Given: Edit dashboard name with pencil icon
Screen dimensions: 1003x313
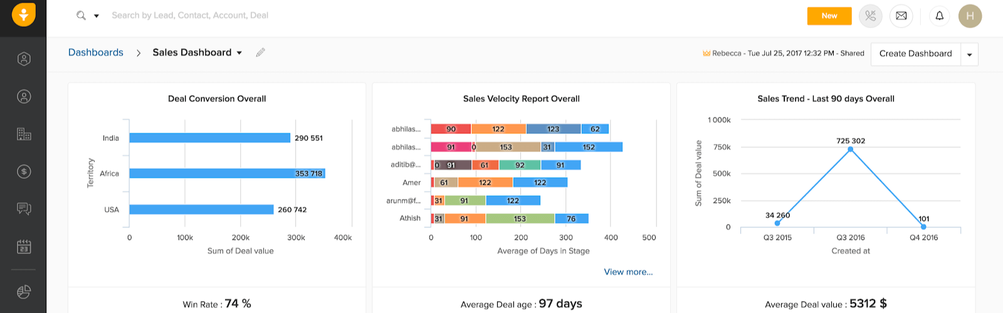Looking at the screenshot, I should (x=261, y=53).
